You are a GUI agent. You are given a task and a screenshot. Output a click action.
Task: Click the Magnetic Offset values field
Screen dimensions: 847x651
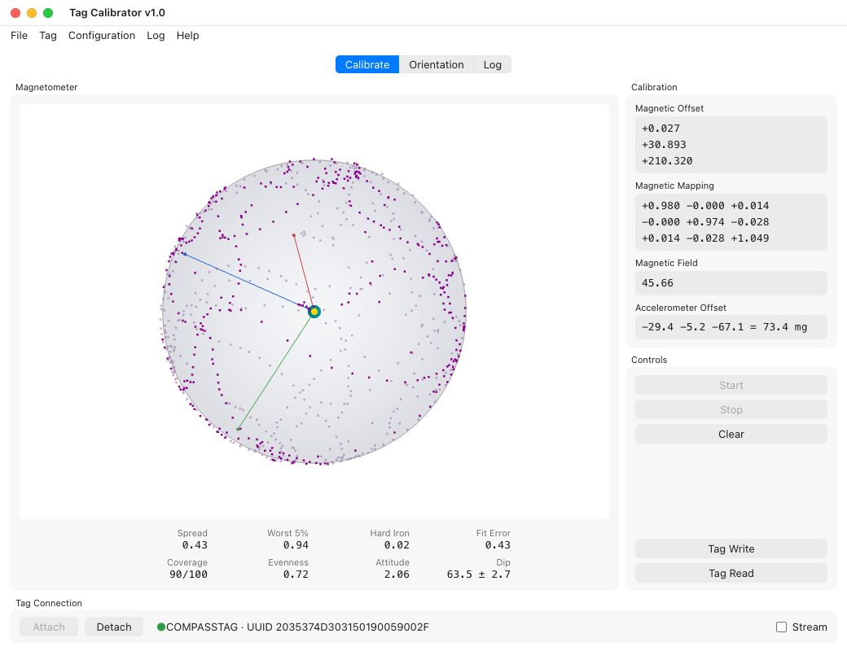pos(731,145)
